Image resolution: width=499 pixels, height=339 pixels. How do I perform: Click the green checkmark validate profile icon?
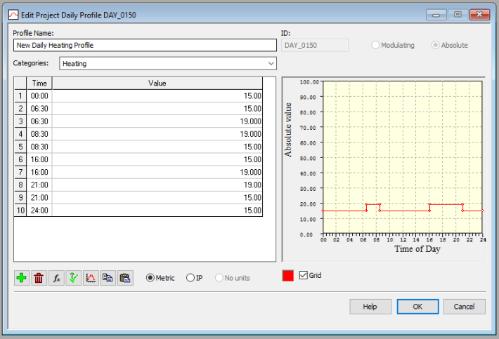point(73,278)
